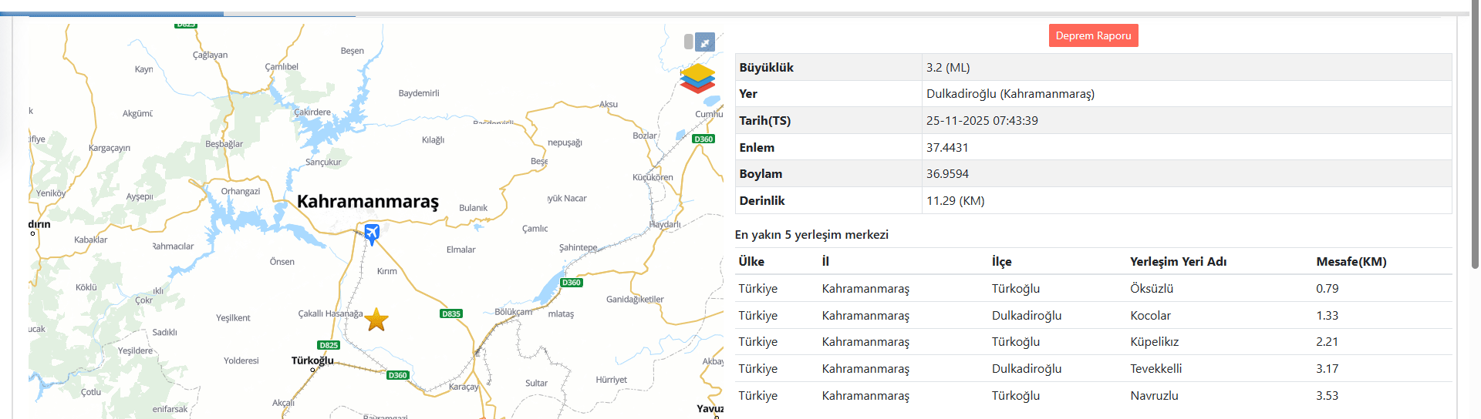Viewport: 1481px width, 419px height.
Task: Click the Derinlik value 11.29 (KM)
Action: (955, 201)
